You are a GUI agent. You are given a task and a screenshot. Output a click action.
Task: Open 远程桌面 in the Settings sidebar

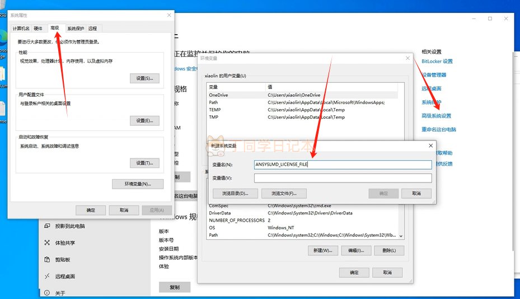[65, 277]
